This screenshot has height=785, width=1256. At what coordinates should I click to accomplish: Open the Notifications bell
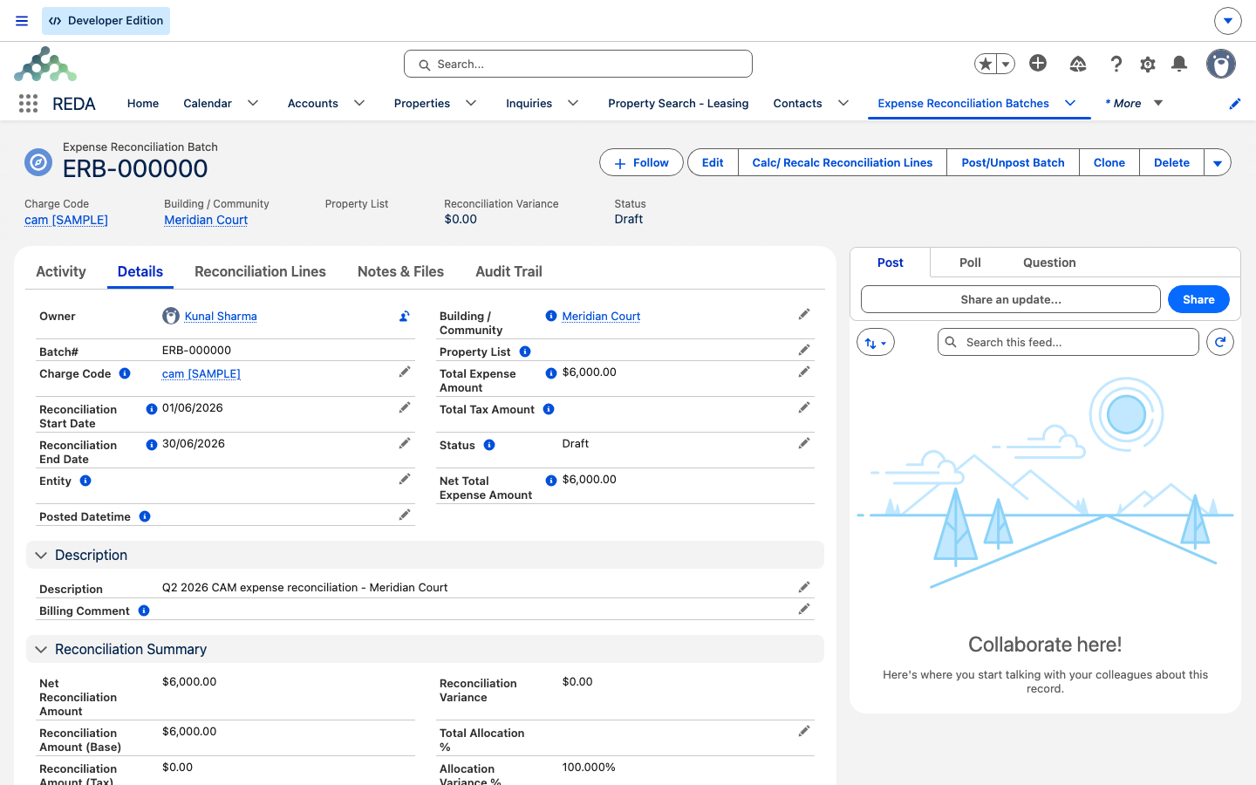click(x=1179, y=63)
